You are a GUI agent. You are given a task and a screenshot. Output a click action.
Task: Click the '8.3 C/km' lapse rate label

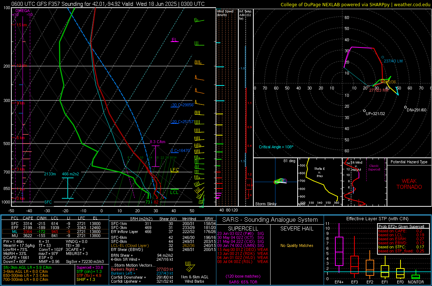point(157,142)
